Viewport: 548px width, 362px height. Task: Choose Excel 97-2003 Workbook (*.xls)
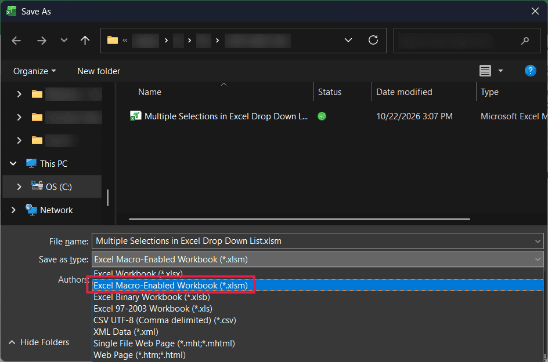[x=318, y=309]
